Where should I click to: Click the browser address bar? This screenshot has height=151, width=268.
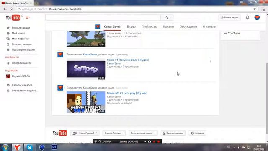tap(135, 9)
